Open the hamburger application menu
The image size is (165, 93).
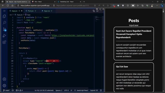coord(4,11)
